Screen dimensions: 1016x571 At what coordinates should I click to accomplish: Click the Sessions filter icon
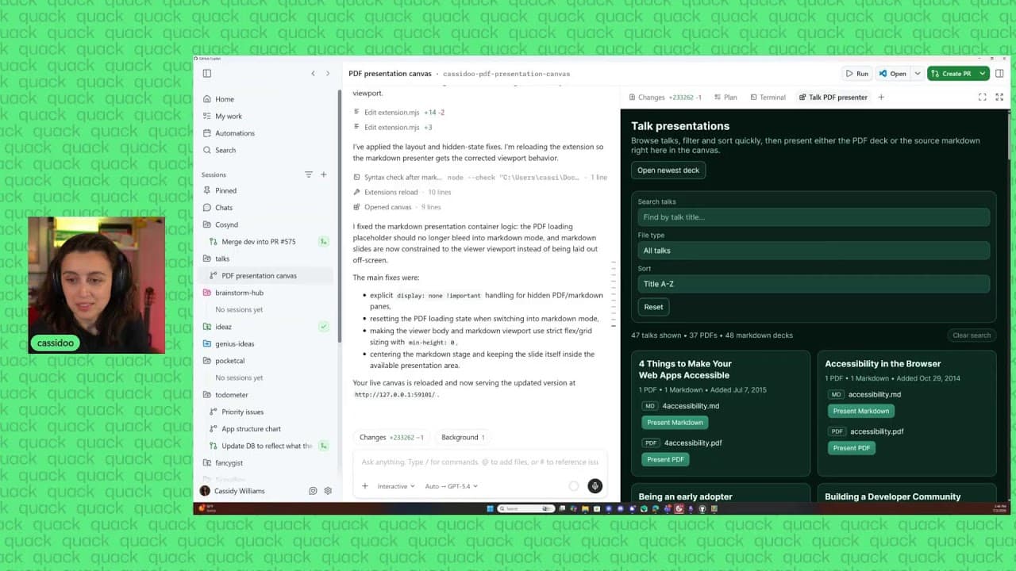coord(309,174)
